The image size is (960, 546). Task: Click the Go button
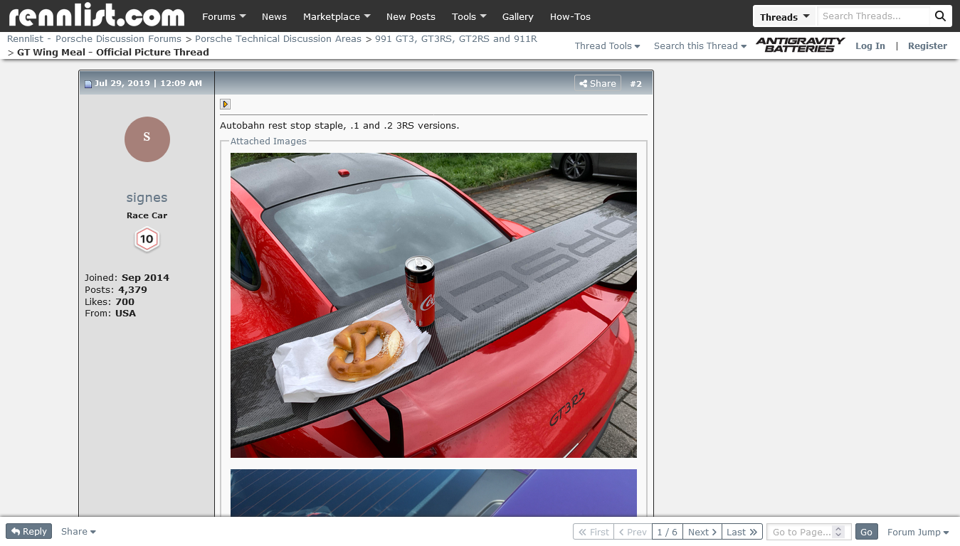866,532
